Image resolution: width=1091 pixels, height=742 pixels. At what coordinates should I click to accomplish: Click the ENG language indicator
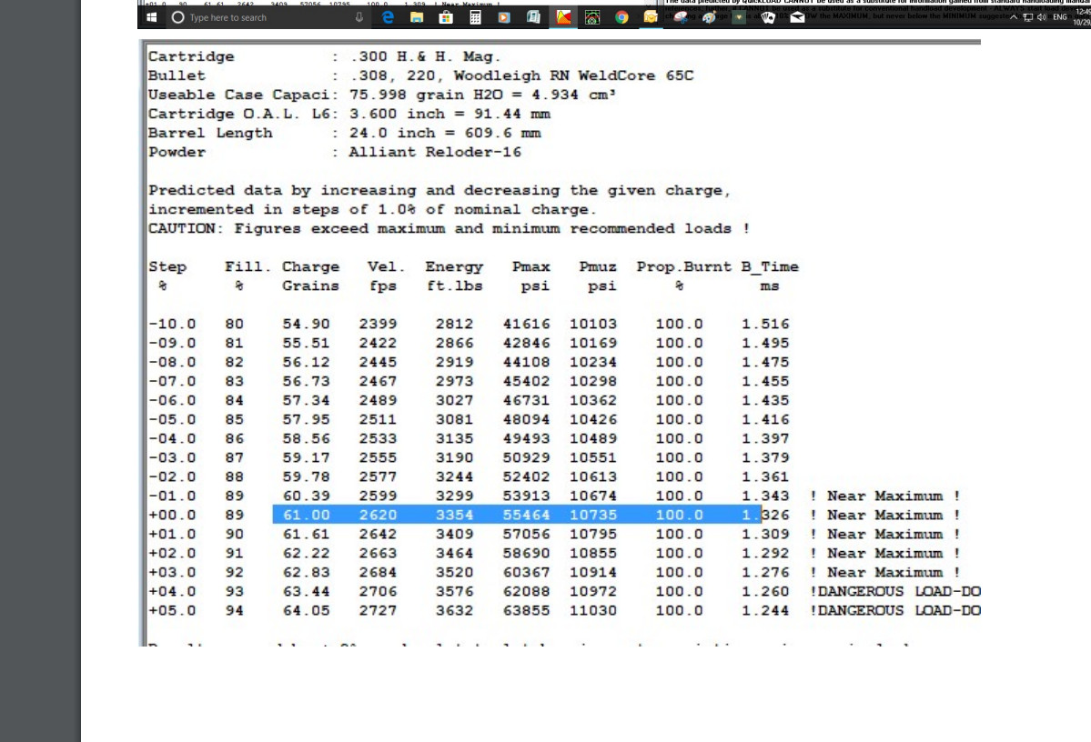coord(1060,17)
